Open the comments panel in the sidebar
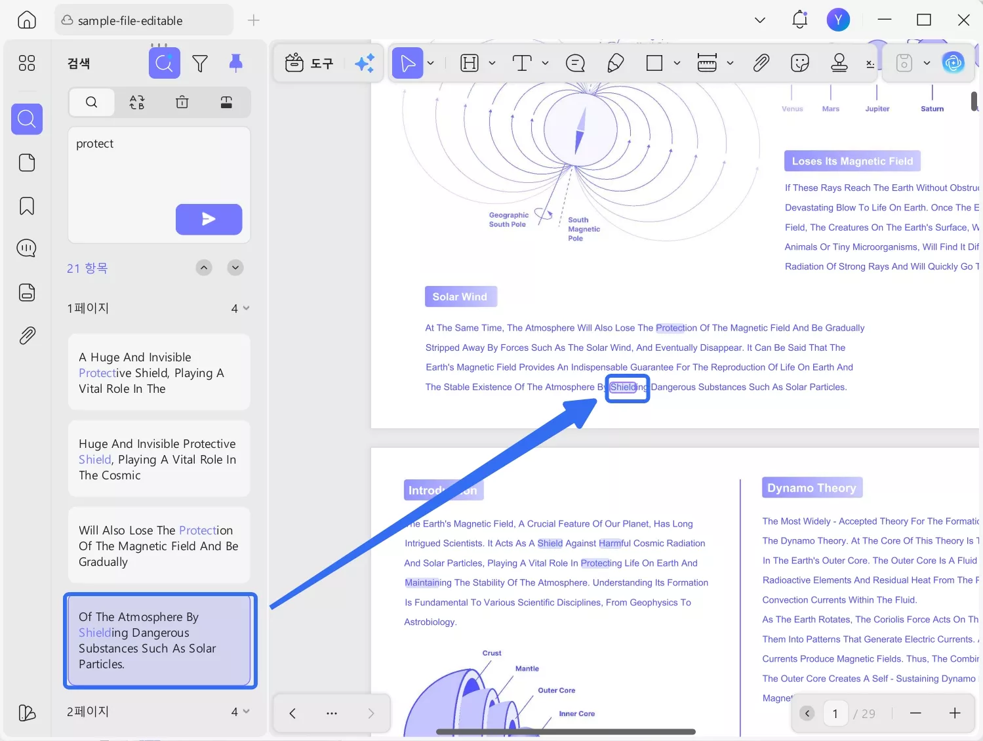Screen dimensions: 983x741 (27, 249)
